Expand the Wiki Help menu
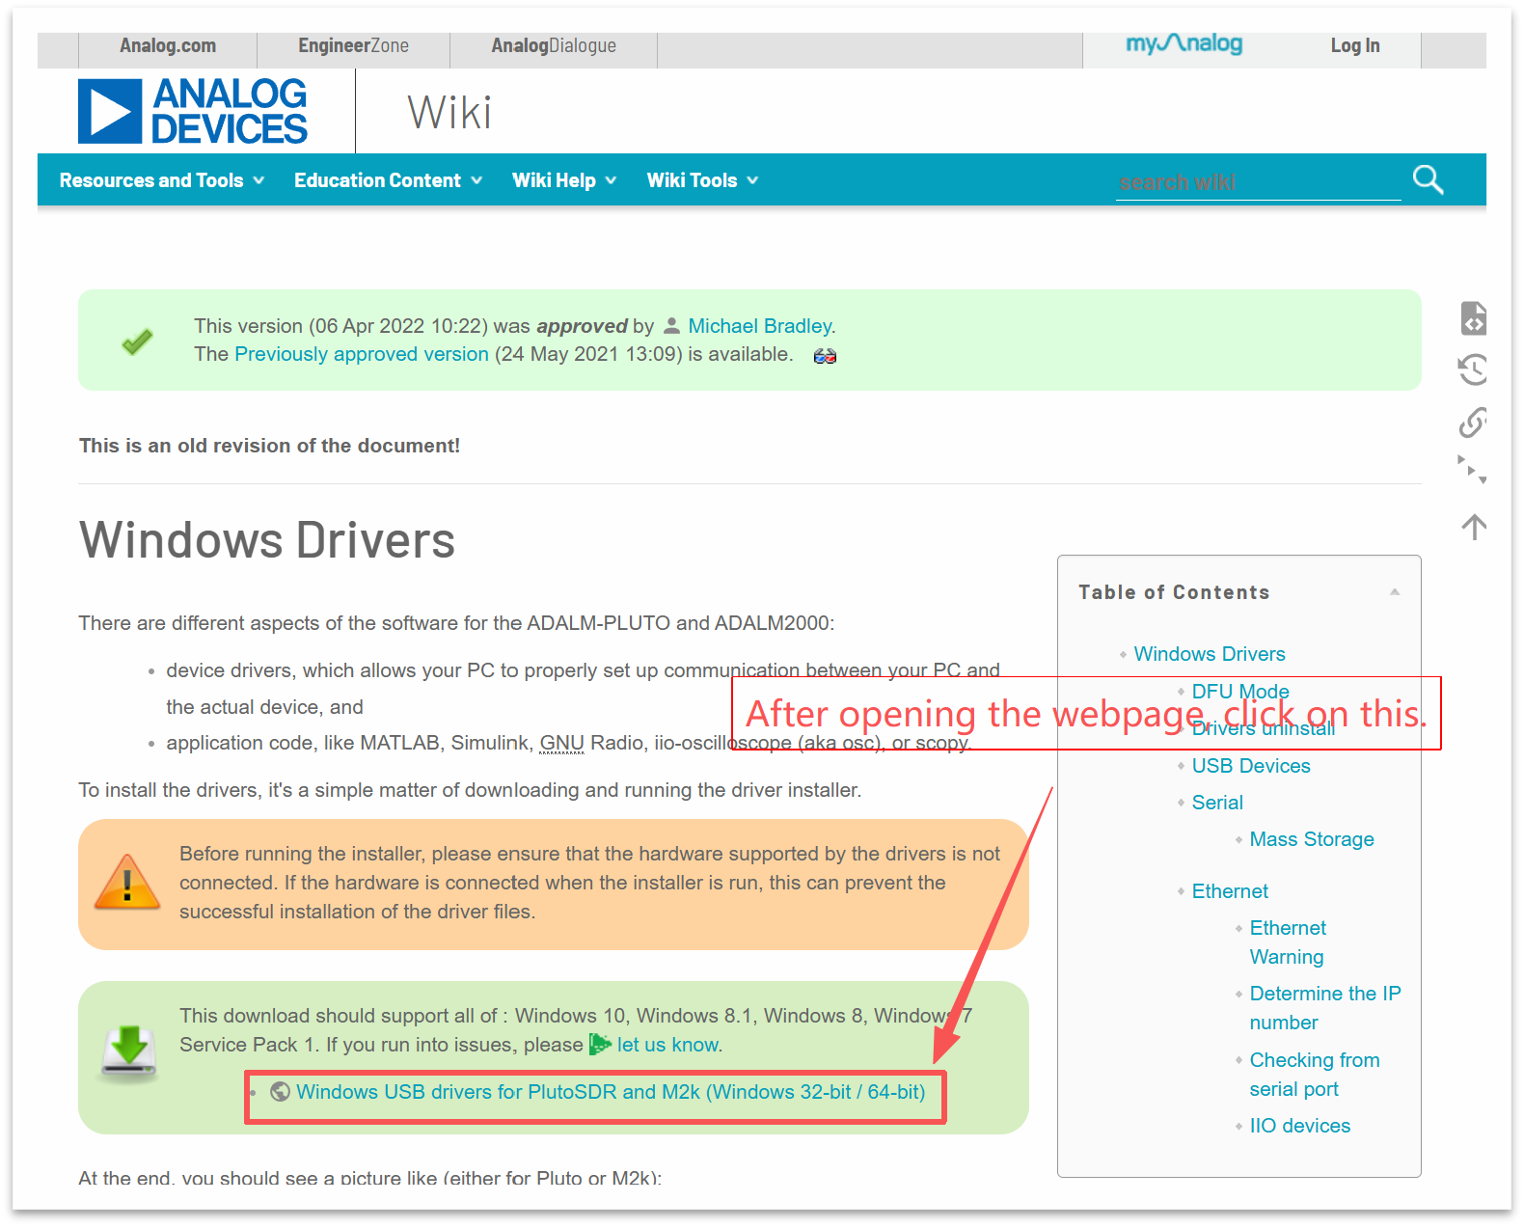 564,180
